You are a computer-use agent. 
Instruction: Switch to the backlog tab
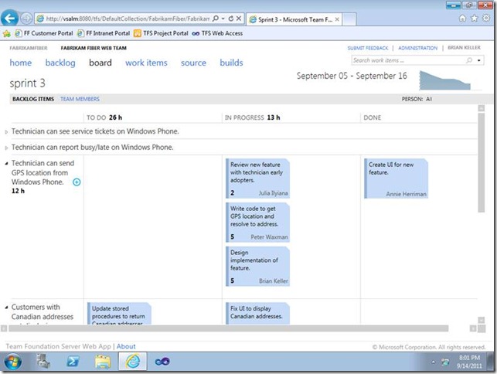click(60, 63)
